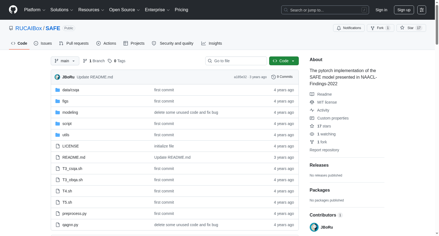Click JBoRu's avatar in Contributors
This screenshot has height=236, width=439.
click(314, 227)
